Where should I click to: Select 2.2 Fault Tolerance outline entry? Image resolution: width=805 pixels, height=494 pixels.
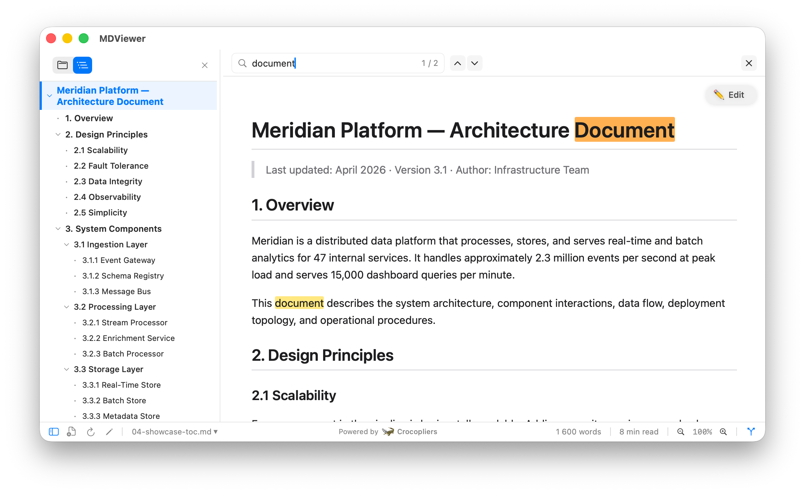coord(111,165)
